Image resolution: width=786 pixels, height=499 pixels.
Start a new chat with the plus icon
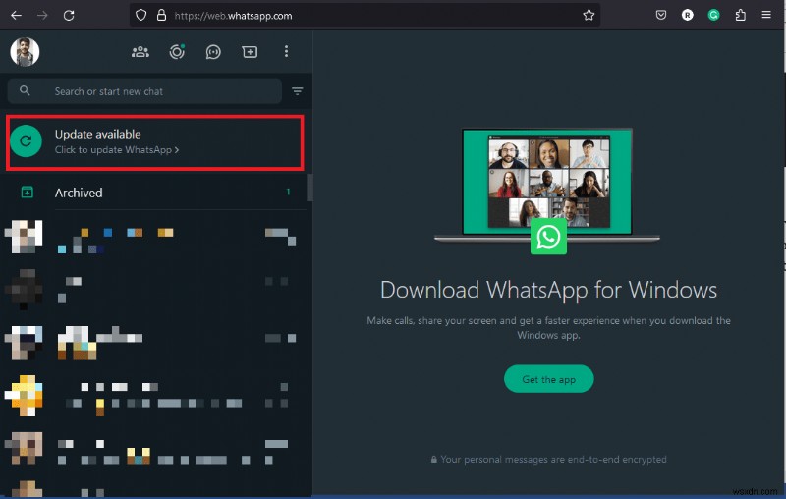250,52
